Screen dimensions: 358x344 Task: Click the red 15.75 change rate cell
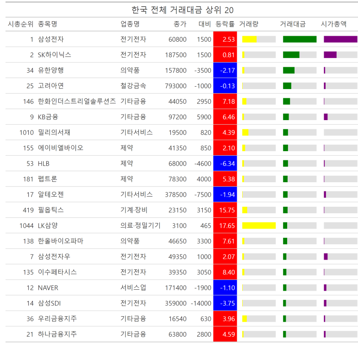225,210
